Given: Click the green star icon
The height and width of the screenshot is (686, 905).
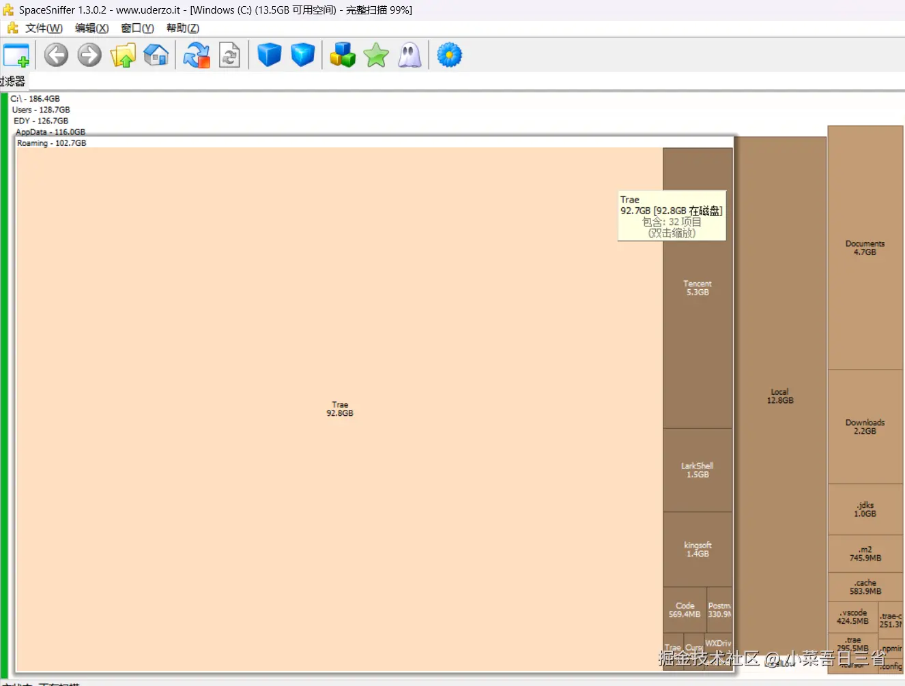Looking at the screenshot, I should point(376,55).
